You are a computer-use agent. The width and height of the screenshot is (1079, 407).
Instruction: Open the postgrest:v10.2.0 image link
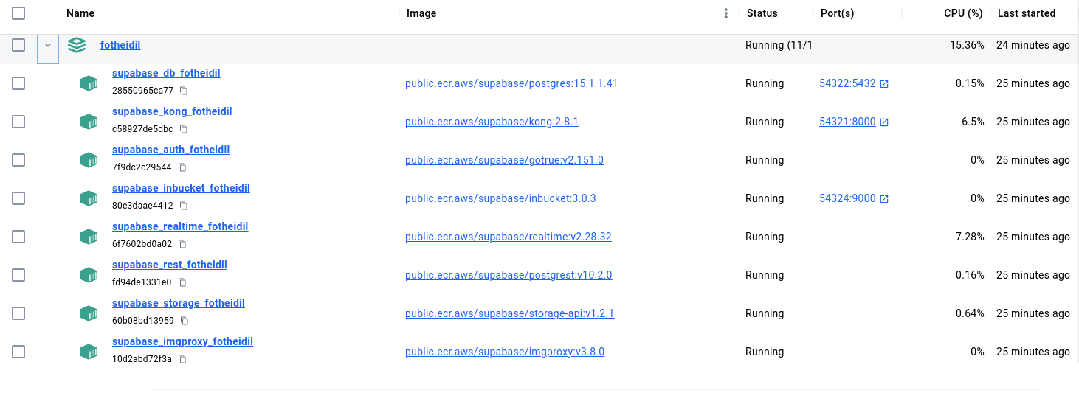(x=509, y=275)
